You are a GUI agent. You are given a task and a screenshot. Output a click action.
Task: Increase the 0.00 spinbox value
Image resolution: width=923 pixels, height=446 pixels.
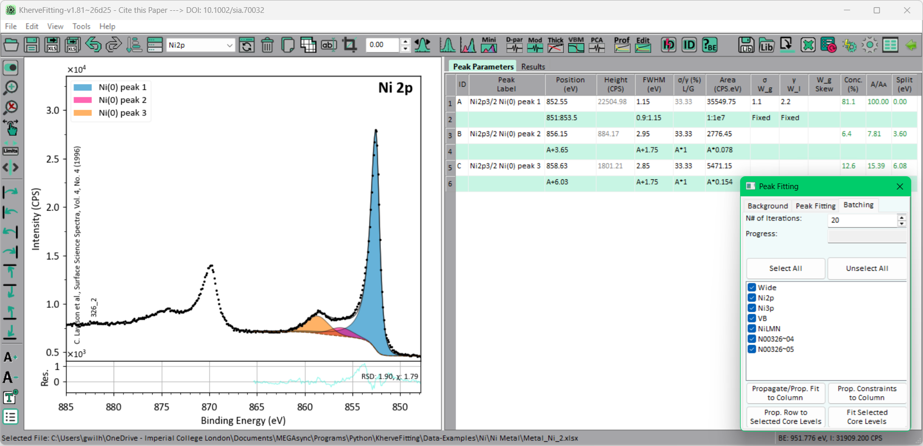[x=405, y=42]
